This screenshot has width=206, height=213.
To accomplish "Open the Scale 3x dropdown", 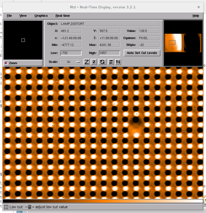I will [71, 62].
